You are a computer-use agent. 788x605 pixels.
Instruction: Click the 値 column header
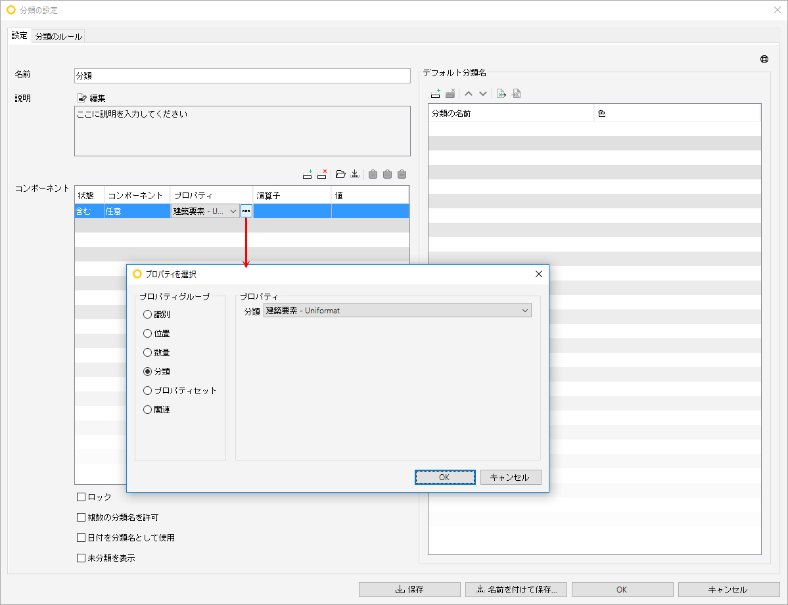[371, 195]
